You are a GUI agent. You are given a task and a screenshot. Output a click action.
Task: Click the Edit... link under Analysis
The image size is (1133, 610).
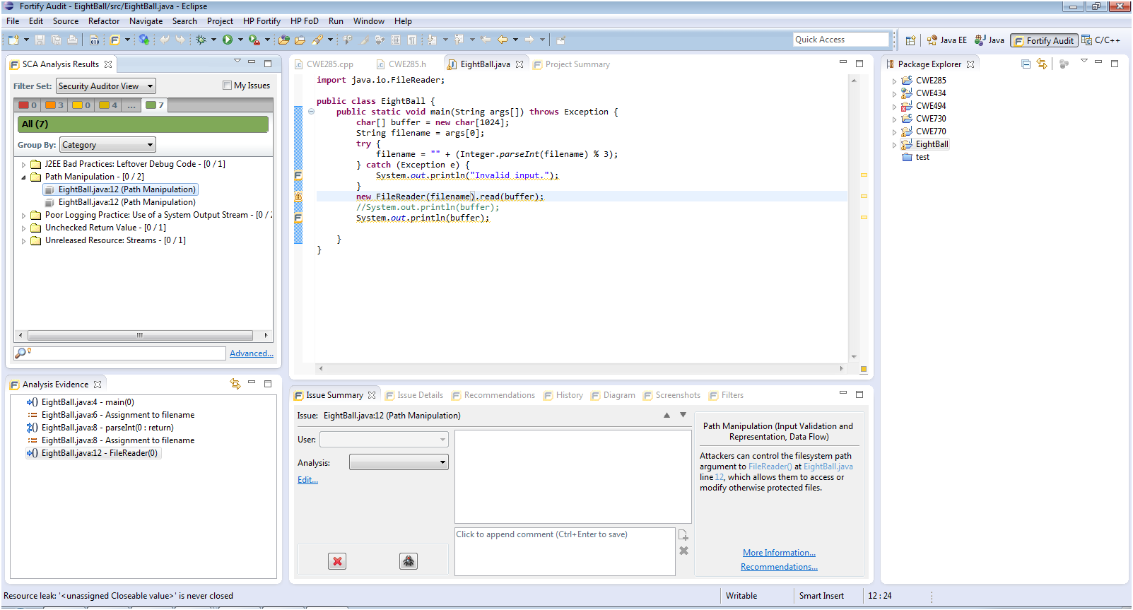307,480
